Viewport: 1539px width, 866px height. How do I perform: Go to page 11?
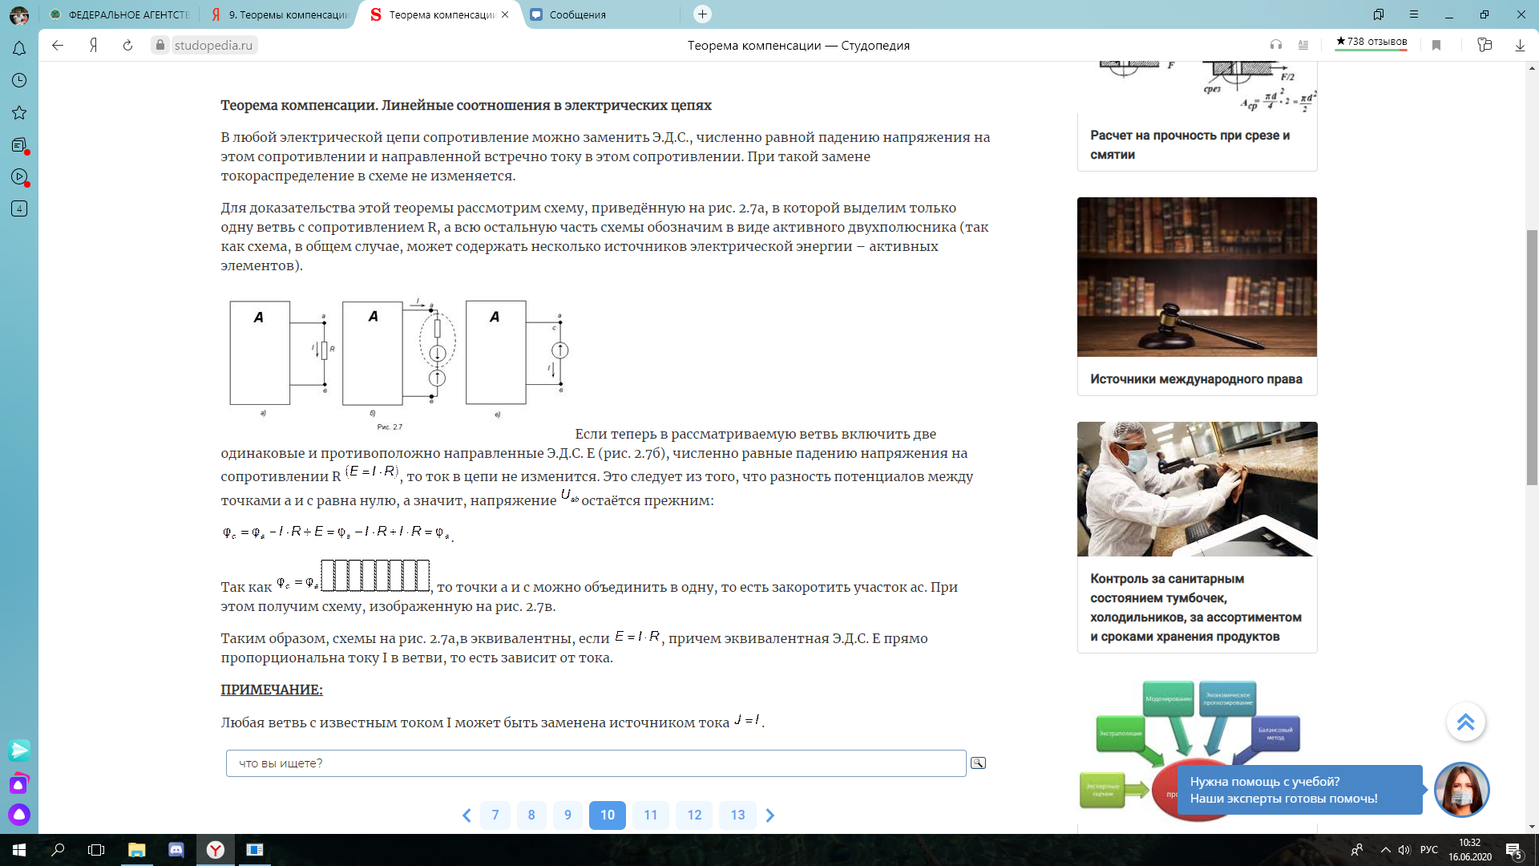(x=651, y=815)
